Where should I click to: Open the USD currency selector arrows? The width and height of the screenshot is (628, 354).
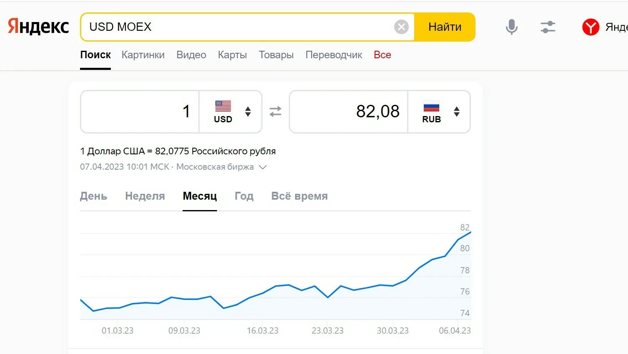pos(248,111)
